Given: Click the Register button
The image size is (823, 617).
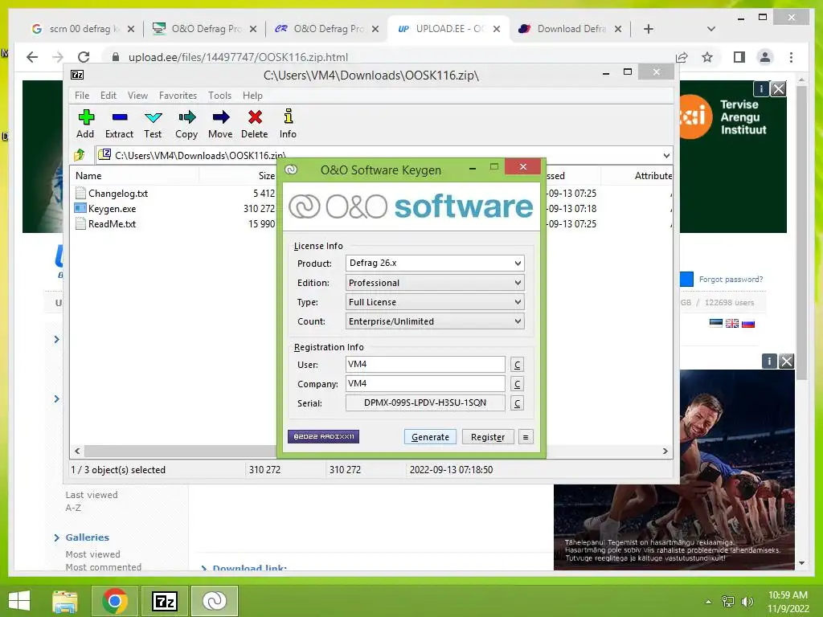Looking at the screenshot, I should [x=488, y=437].
